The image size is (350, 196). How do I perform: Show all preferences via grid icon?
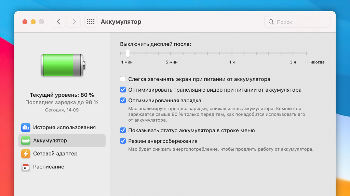click(x=91, y=21)
